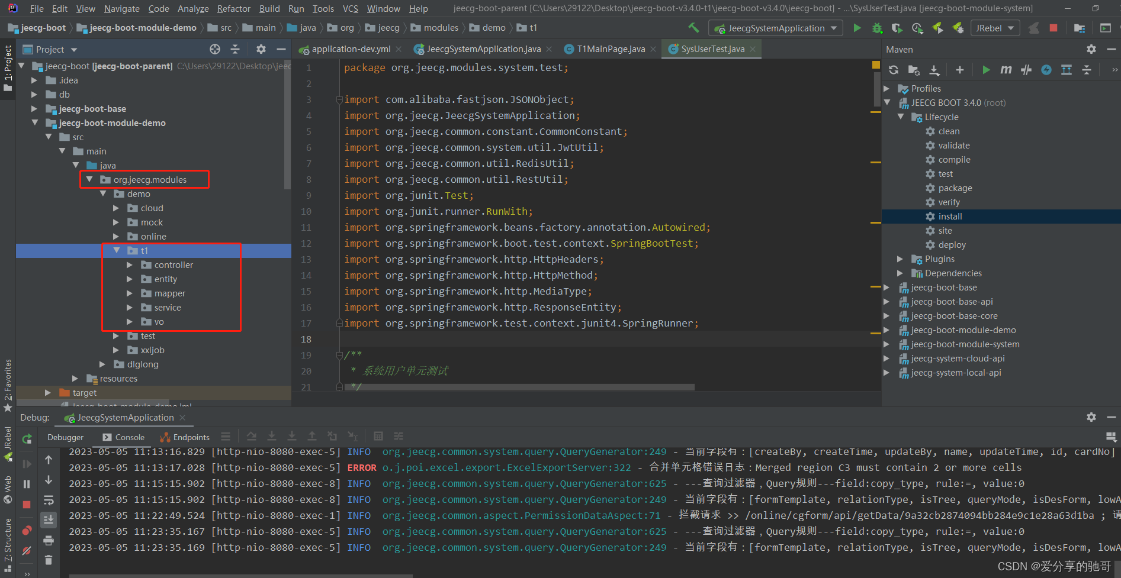This screenshot has width=1121, height=578.
Task: Click the jeecg-boot-module-demo breadcrumb
Action: (136, 28)
